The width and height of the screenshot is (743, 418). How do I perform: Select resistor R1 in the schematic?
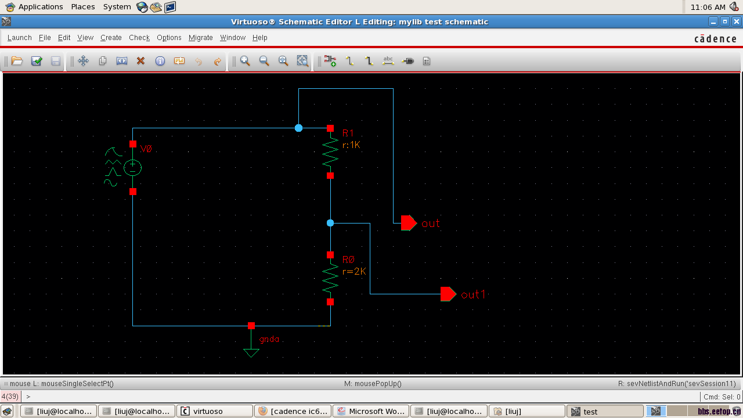point(330,152)
